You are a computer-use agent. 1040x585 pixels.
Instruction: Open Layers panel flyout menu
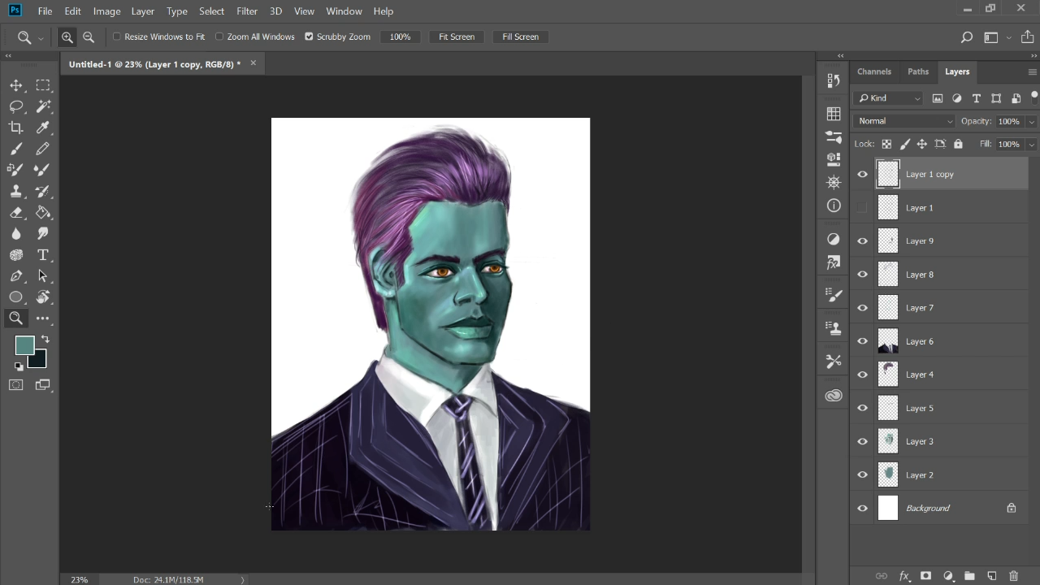[1033, 71]
